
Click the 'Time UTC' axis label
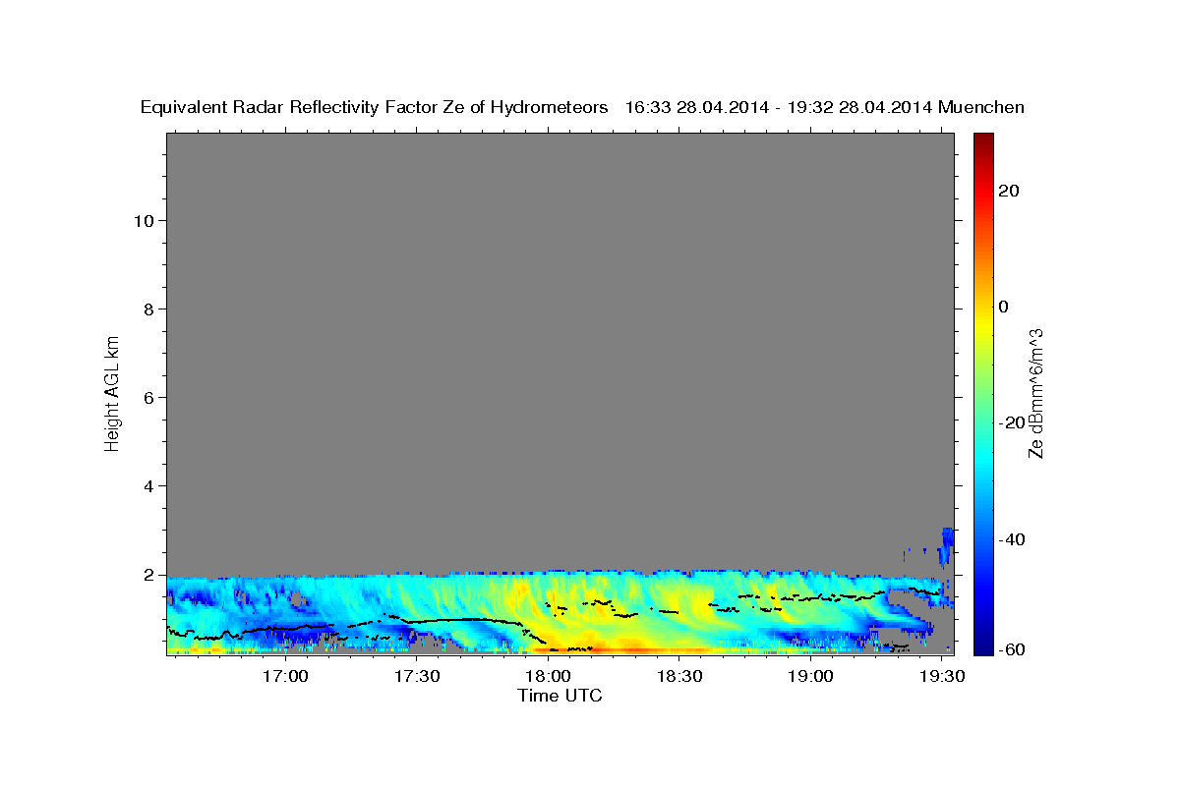pos(560,696)
